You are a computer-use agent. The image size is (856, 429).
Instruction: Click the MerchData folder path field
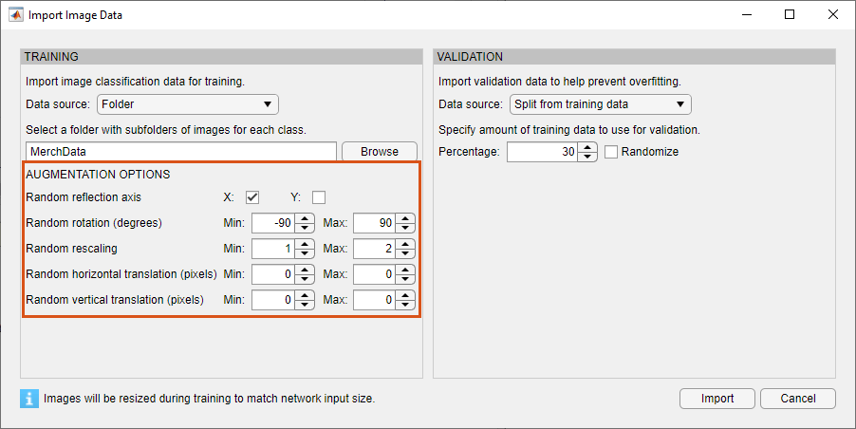click(x=181, y=152)
